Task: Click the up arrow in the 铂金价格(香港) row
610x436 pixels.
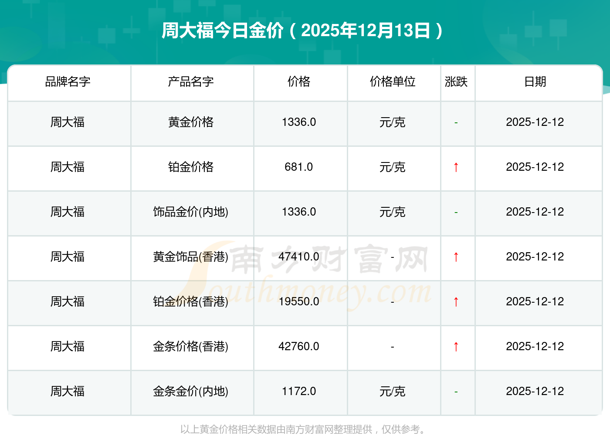Action: pos(456,302)
